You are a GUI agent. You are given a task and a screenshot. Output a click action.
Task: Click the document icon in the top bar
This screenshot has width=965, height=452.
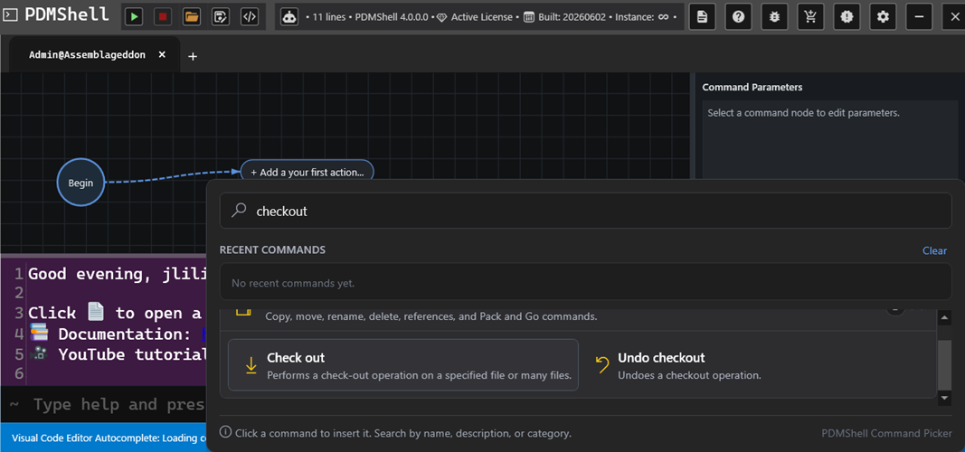[702, 16]
